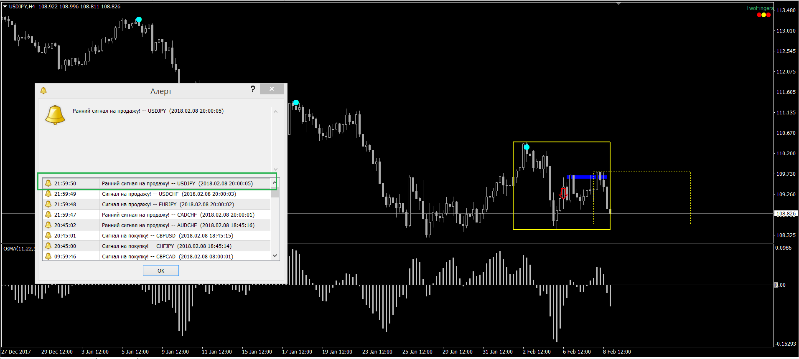Click the 09:59:46 time cell

(x=65, y=256)
